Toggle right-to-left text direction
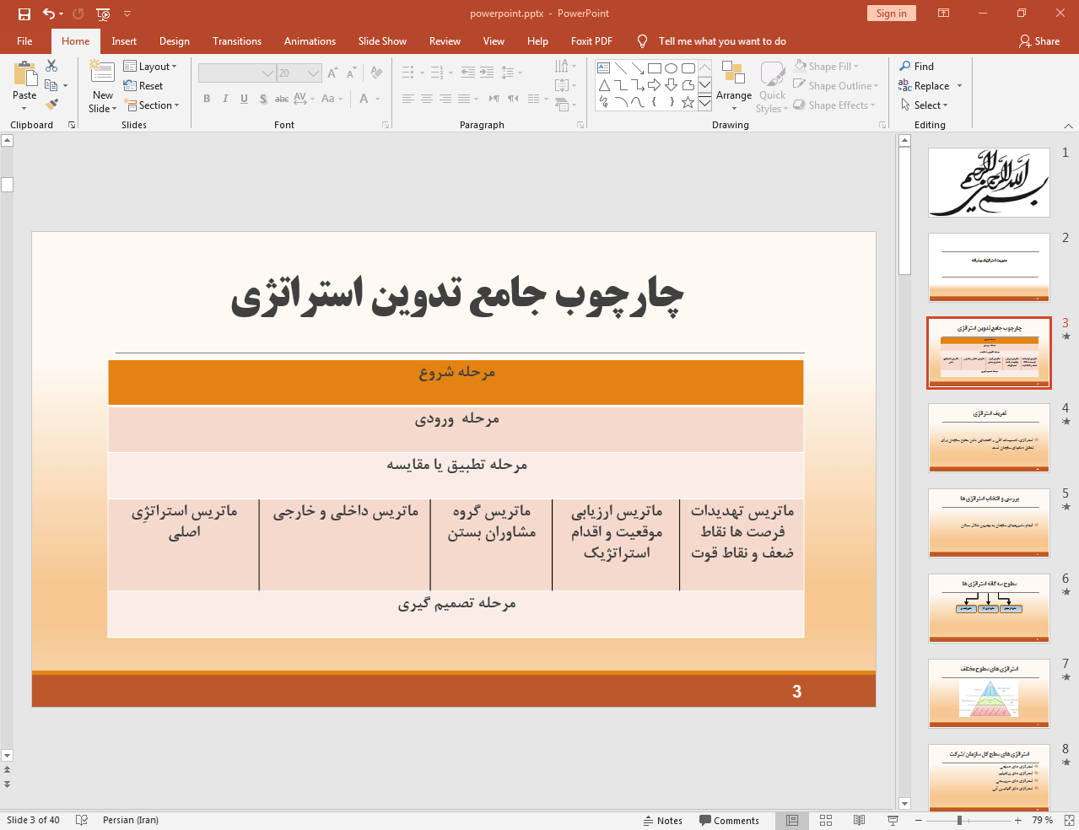The image size is (1079, 830). [513, 99]
